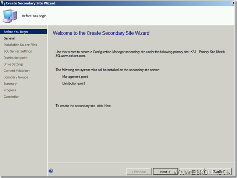Open the Drive Settings step

coord(14,64)
